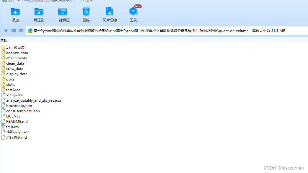Click the up-arrow navigate-up icon
Viewport: 308px width, 173px height.
pyautogui.click(x=6, y=31)
